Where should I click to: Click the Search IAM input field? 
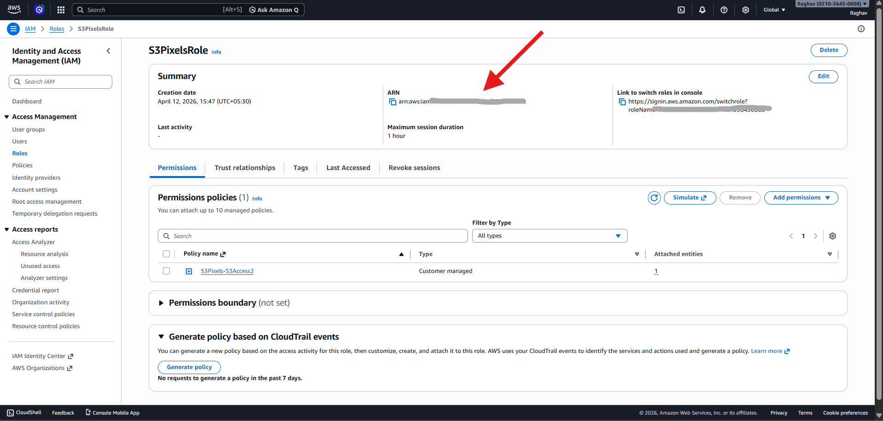(x=61, y=82)
